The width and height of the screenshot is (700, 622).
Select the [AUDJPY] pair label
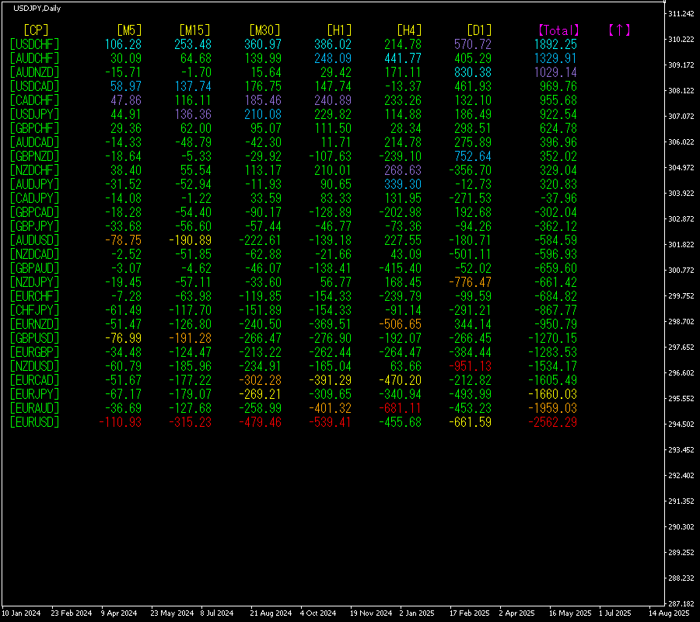(x=34, y=184)
